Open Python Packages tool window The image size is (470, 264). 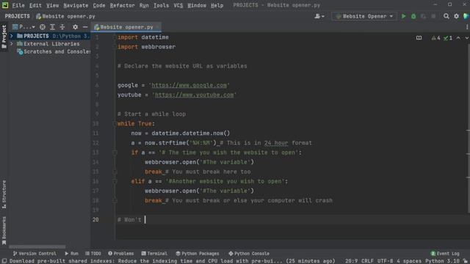pos(198,254)
